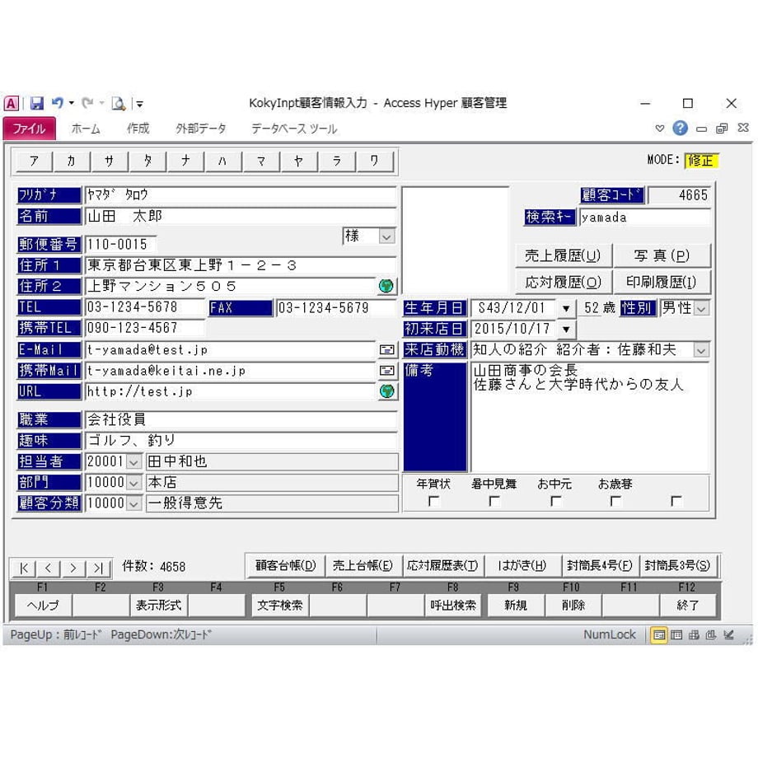The height and width of the screenshot is (758, 758).
Task: Click the 売上履歴(U) button
Action: click(x=563, y=255)
